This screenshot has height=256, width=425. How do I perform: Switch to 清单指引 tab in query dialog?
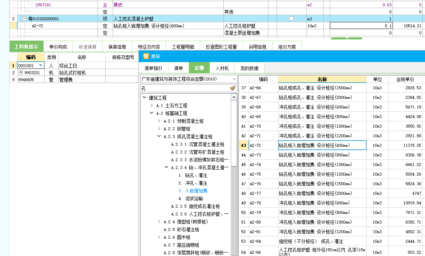coord(153,68)
